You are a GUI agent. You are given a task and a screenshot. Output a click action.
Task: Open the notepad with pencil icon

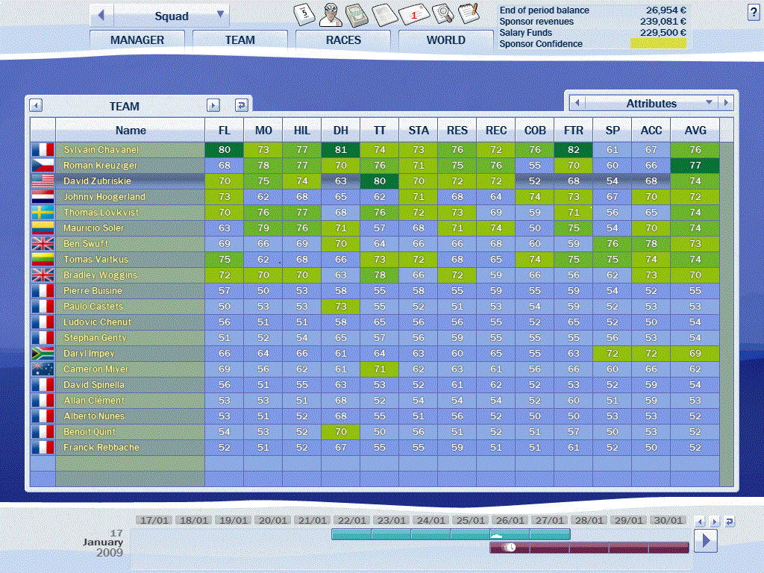tap(468, 13)
